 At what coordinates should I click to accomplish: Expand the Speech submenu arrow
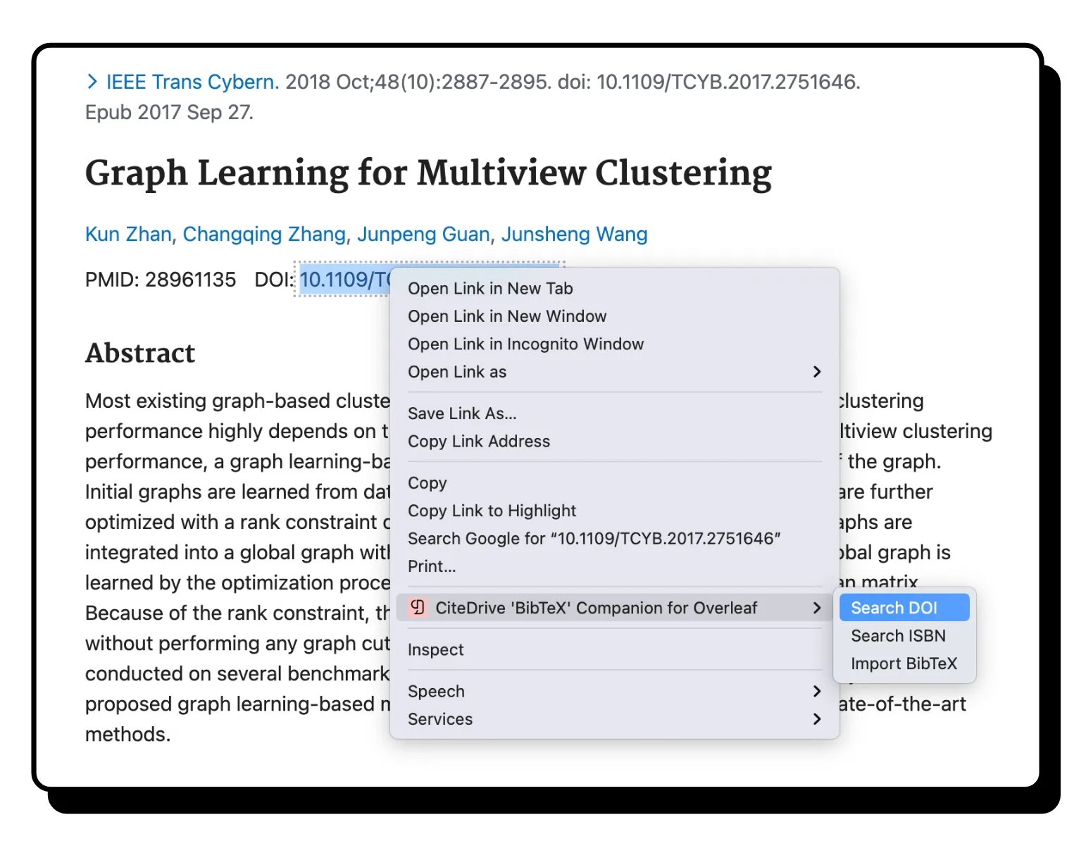(x=816, y=692)
